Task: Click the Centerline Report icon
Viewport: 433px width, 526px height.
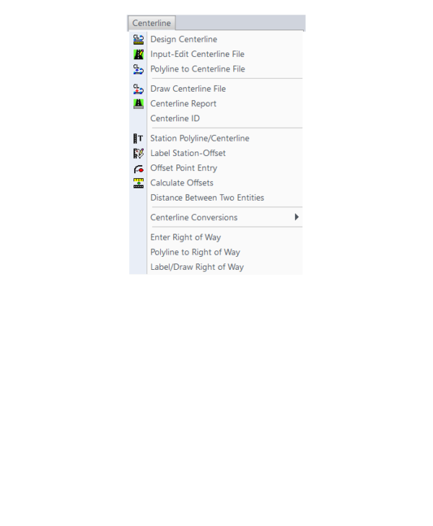Action: pos(138,104)
